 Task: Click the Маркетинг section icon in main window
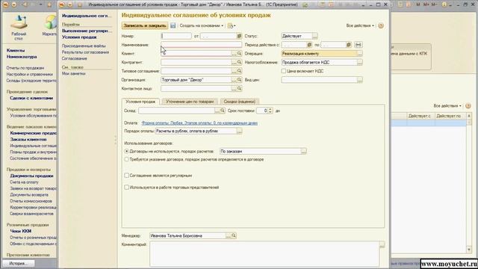(50, 26)
